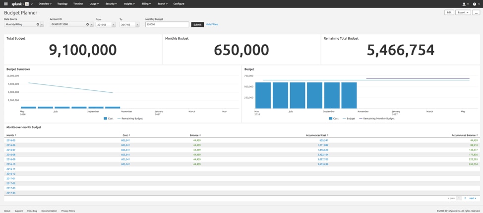Screen dimensions: 483x213
Task: Click accumulated cost value 3,633,246
Action: click(323, 164)
